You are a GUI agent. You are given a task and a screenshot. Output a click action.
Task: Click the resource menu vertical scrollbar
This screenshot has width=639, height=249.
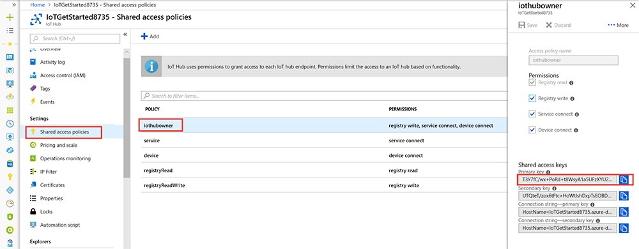127,118
